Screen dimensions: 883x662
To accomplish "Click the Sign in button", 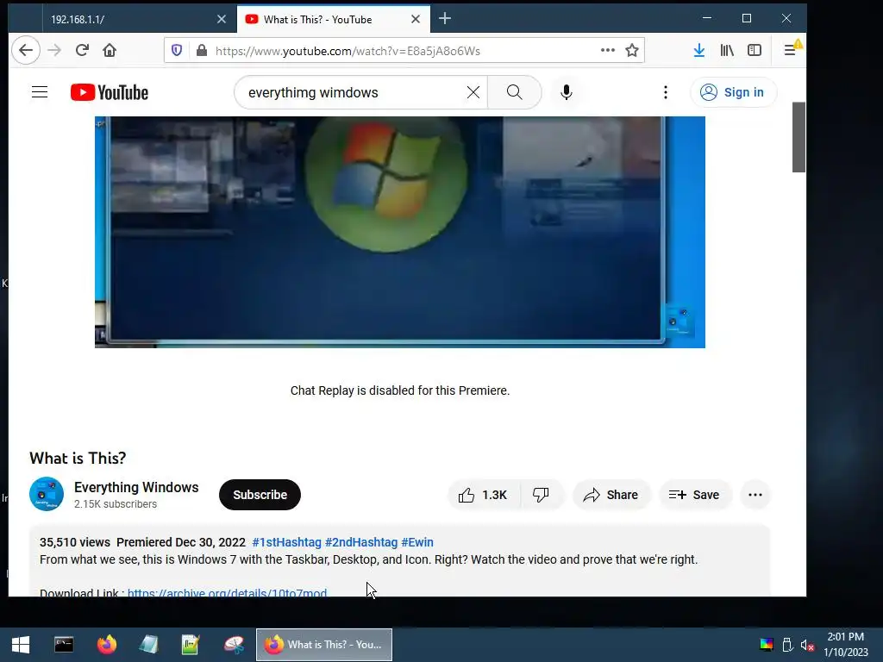I will pos(733,92).
